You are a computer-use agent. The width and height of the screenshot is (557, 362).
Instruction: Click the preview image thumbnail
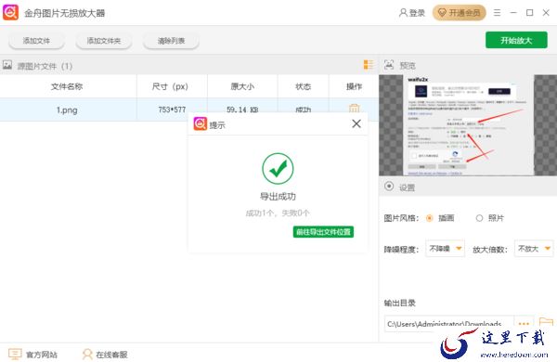(468, 125)
